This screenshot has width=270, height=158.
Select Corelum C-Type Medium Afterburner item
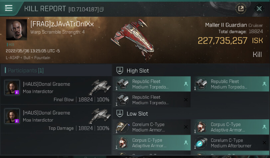(x=230, y=143)
